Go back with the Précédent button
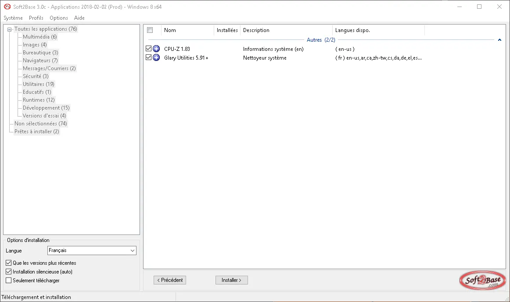Image resolution: width=510 pixels, height=302 pixels. 170,280
